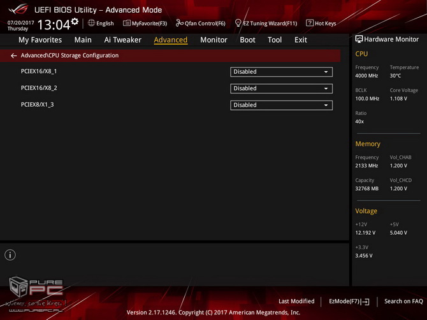This screenshot has width=427, height=320.
Task: Open Qfan Control(F6) label
Action: coord(205,24)
